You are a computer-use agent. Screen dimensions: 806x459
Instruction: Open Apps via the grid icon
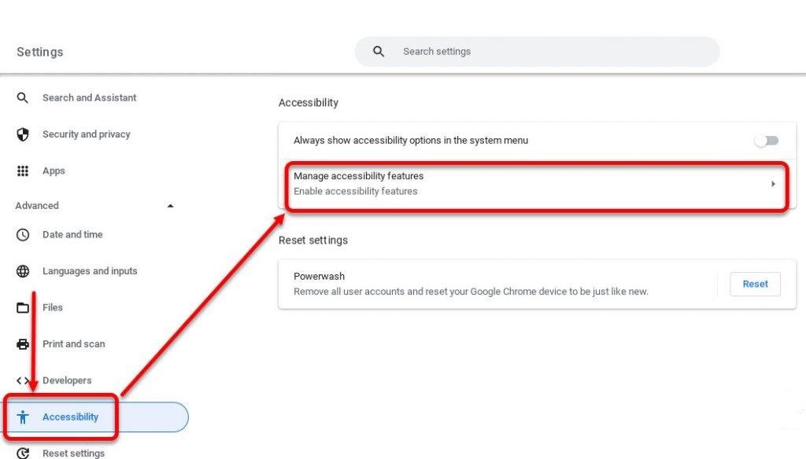point(22,171)
